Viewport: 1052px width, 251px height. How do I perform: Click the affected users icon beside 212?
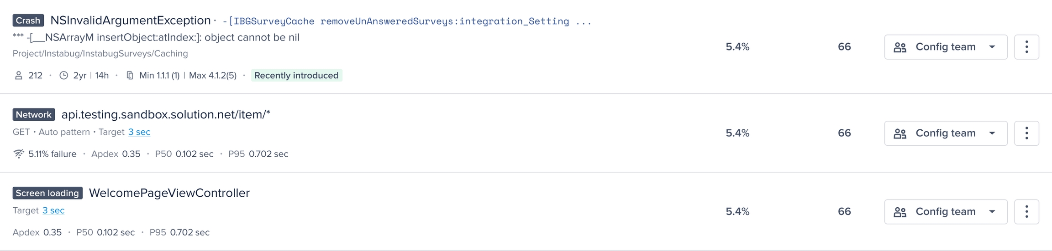pos(19,76)
